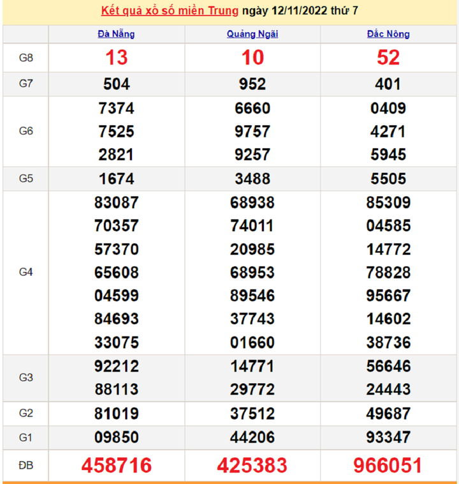Viewport: 459px width, 484px height.
Task: Open the Đà Nẵng column header link
Action: [x=116, y=34]
